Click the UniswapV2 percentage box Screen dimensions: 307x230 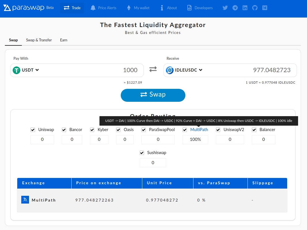230,139
